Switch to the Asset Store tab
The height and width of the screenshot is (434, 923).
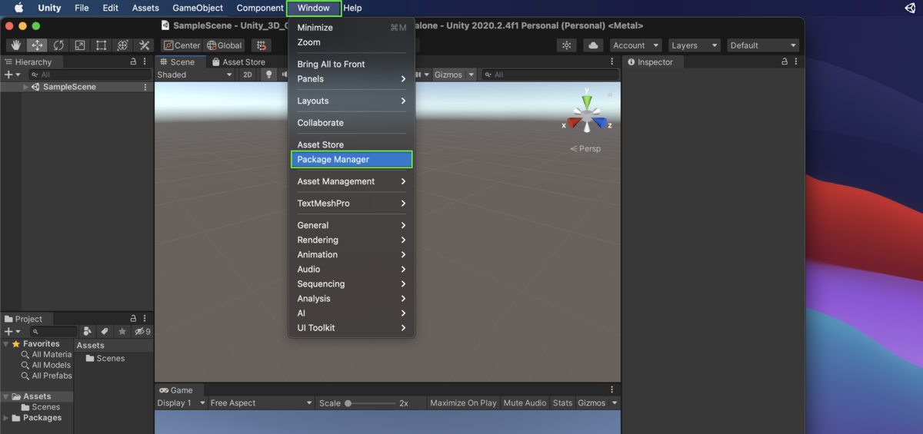pos(238,61)
